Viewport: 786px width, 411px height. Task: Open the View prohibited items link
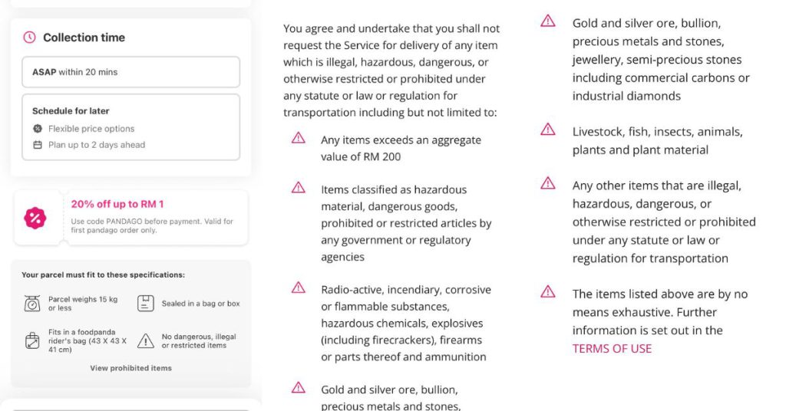pos(130,368)
